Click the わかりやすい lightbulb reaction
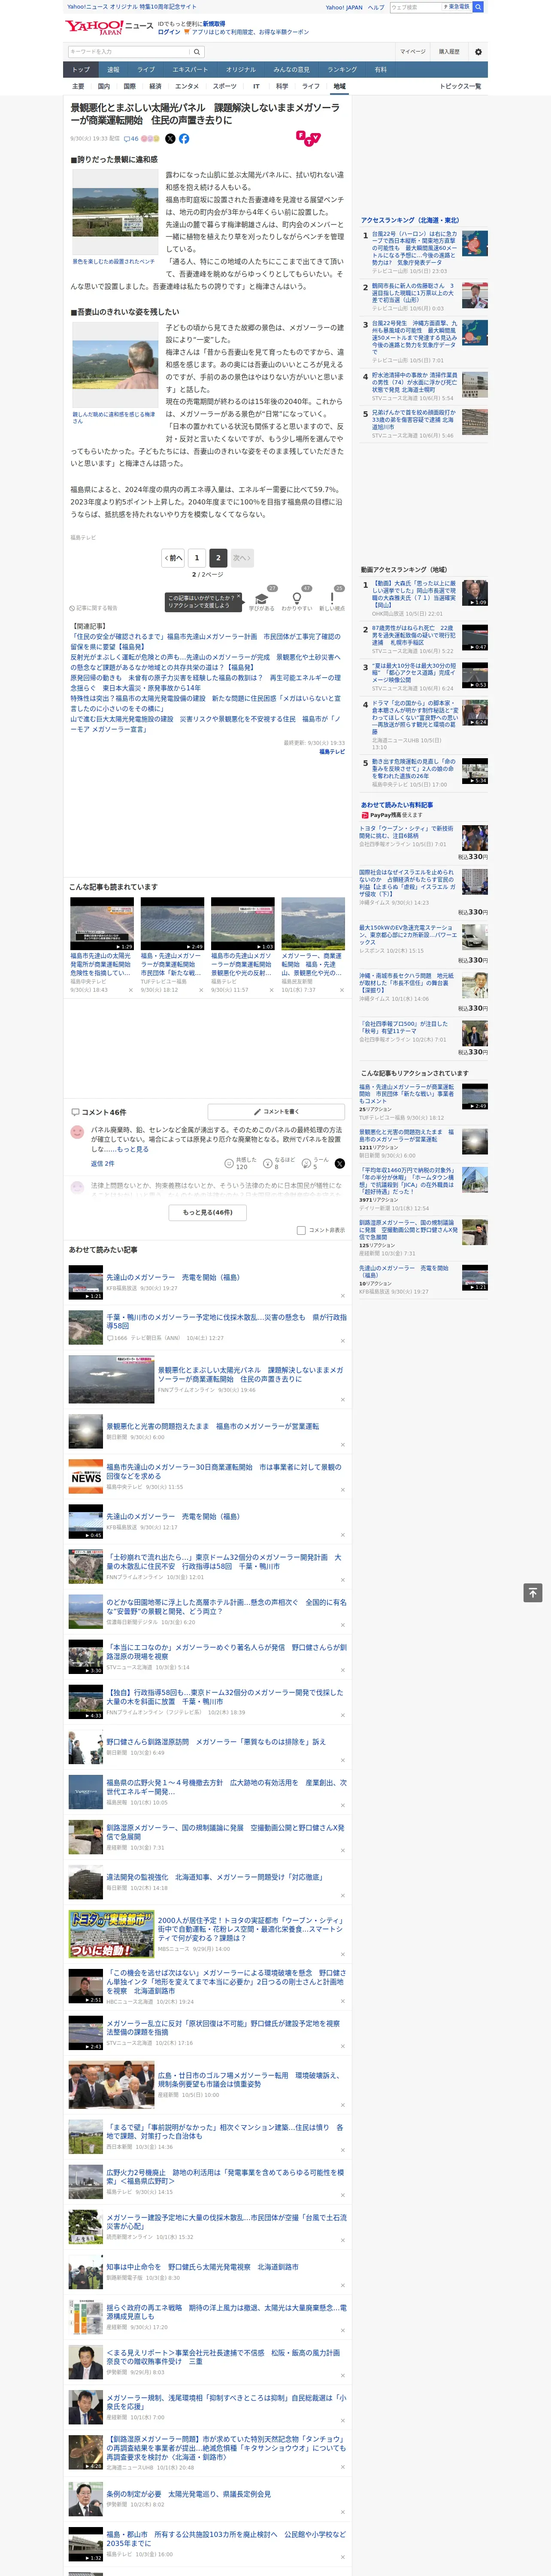Image resolution: width=551 pixels, height=2576 pixels. 297,598
